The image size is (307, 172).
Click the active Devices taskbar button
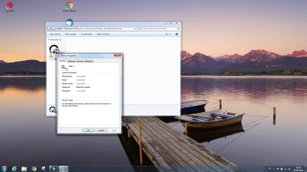tap(64, 169)
